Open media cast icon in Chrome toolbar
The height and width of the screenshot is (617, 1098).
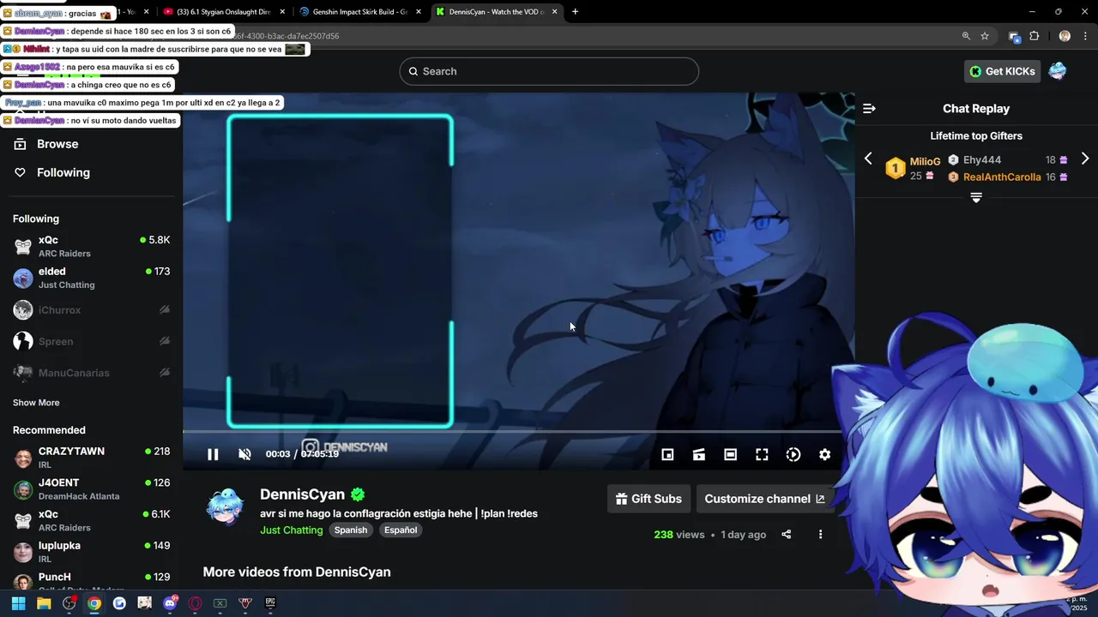1015,36
